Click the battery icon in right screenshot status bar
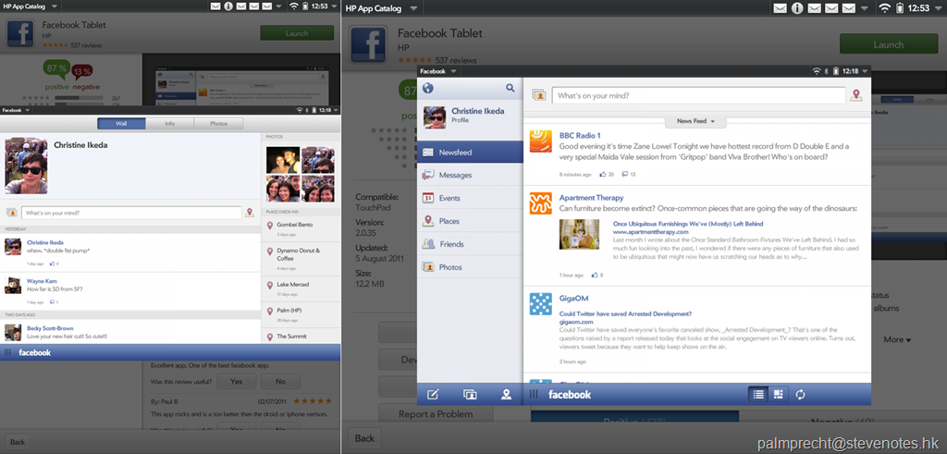This screenshot has height=454, width=947. coord(900,7)
